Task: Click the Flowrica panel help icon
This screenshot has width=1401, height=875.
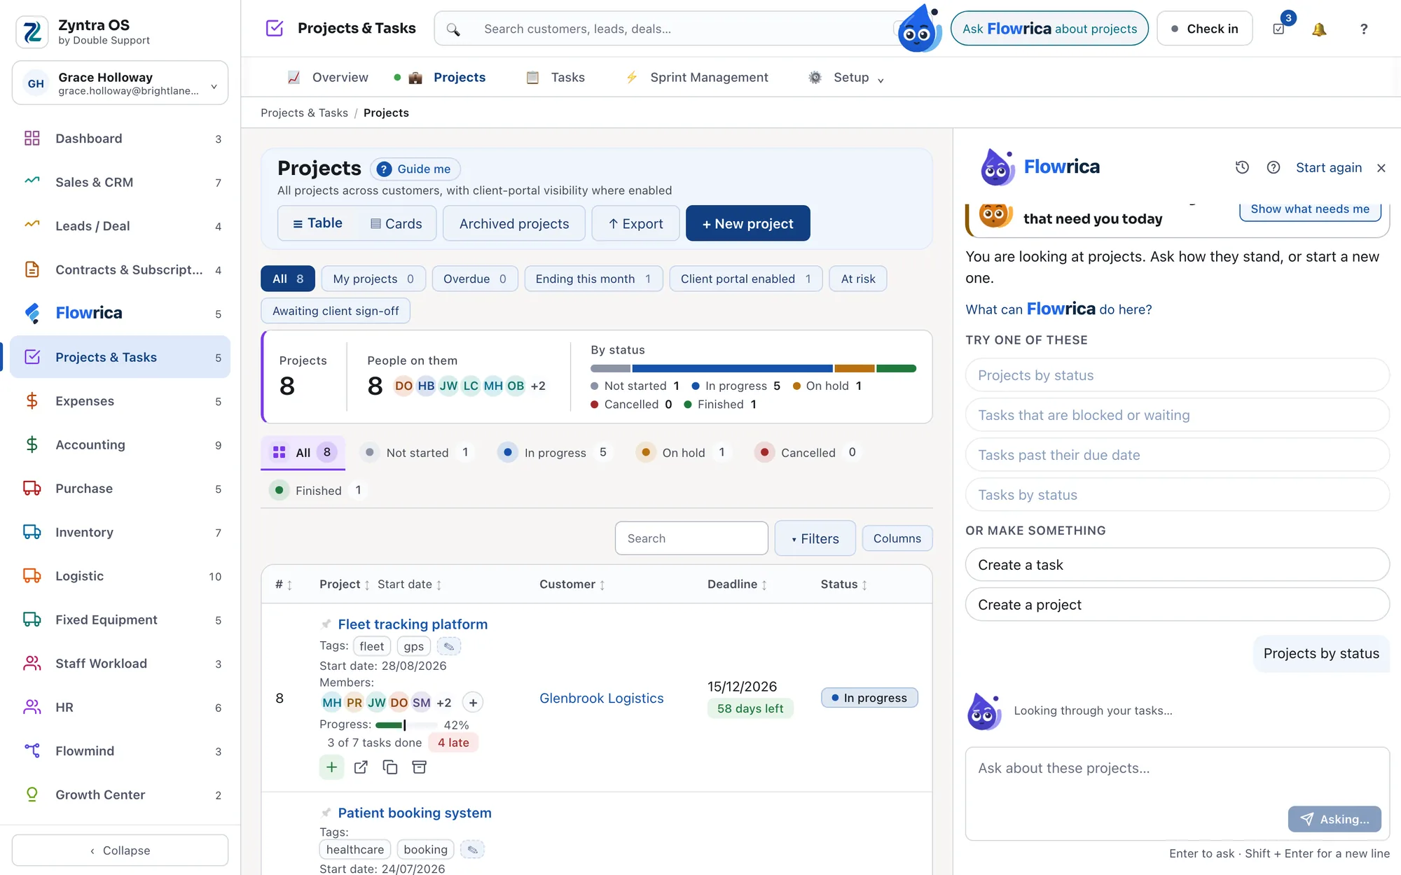Action: coord(1274,167)
